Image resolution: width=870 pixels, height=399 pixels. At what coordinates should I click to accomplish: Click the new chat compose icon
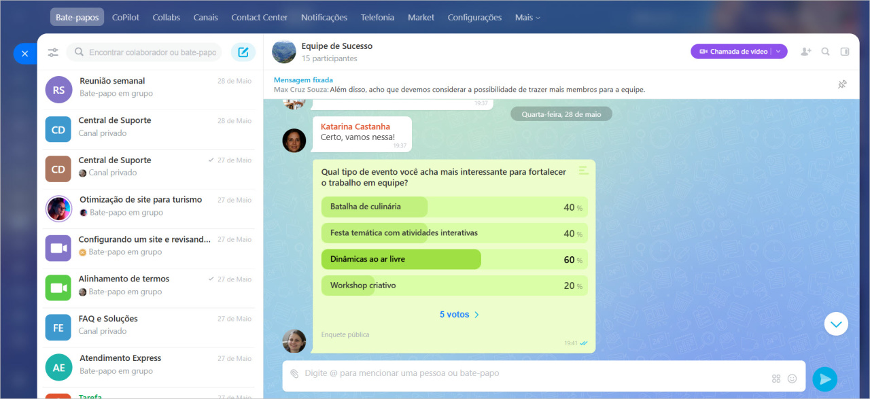click(x=243, y=52)
